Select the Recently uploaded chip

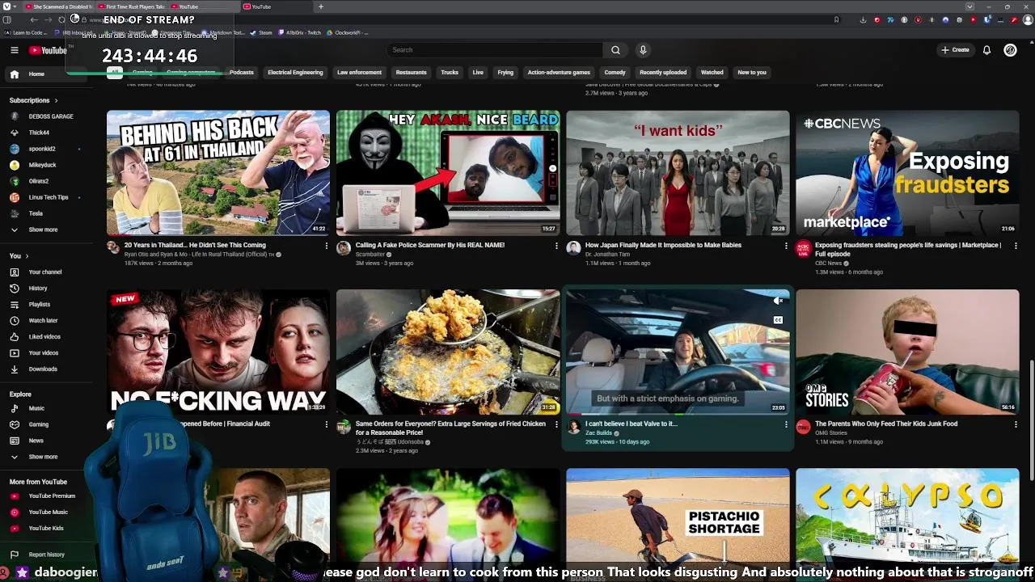pos(663,73)
